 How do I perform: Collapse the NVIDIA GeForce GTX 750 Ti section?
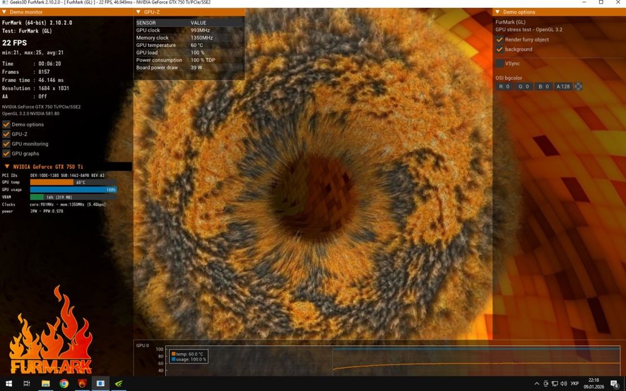click(x=7, y=166)
